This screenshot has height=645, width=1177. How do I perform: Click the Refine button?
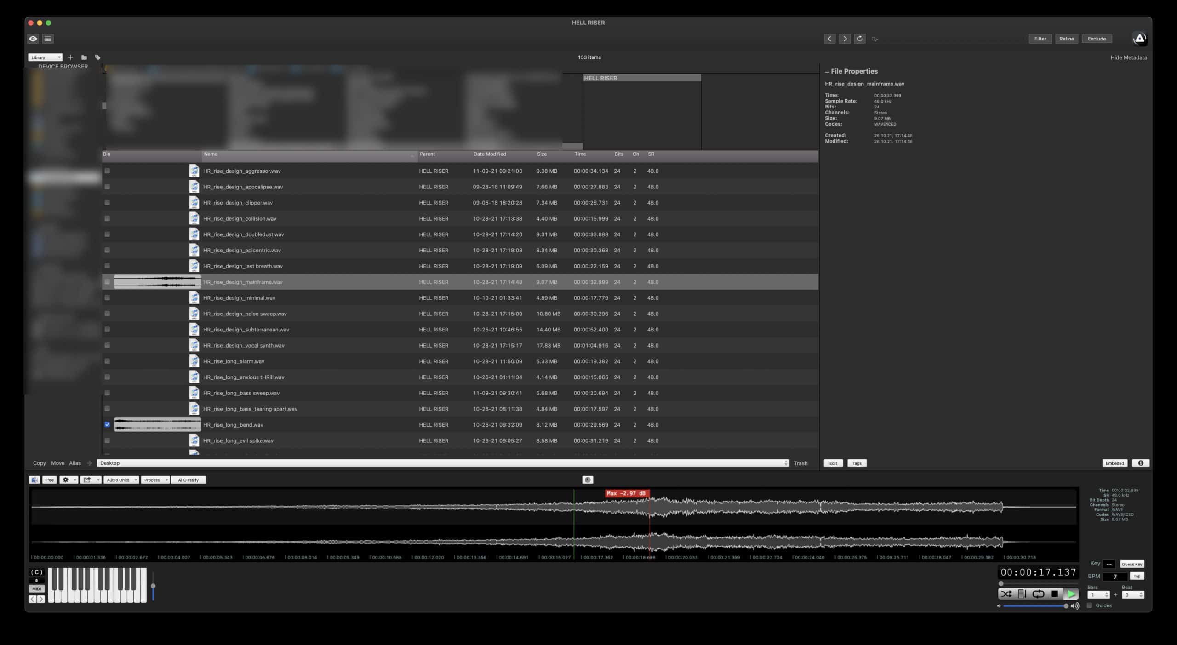point(1067,39)
